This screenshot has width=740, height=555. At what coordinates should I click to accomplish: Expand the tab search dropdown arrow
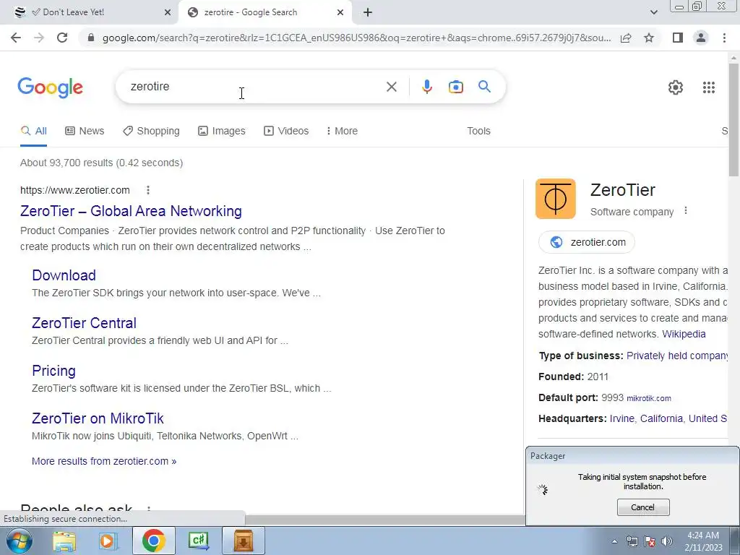point(653,12)
